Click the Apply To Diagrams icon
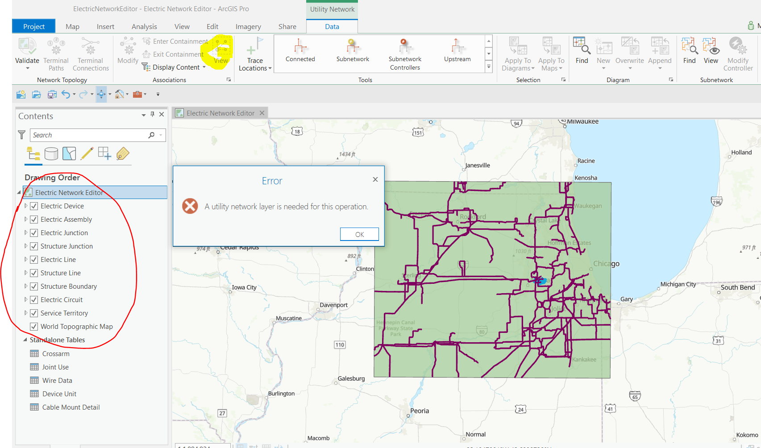761x448 pixels. point(518,46)
